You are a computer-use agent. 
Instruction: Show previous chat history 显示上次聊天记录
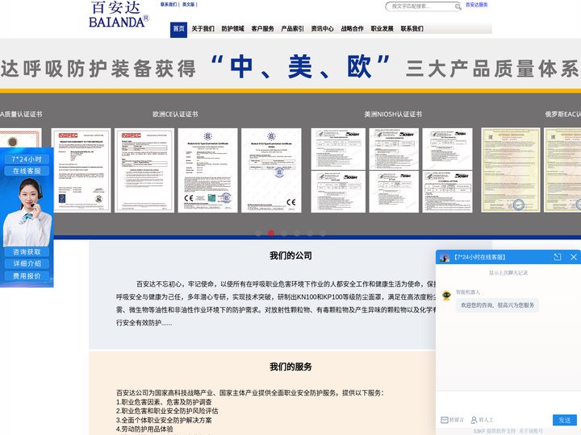pos(508,272)
